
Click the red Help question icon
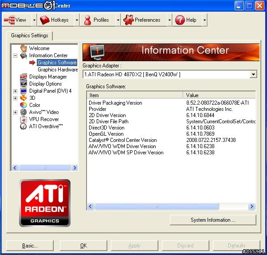pyautogui.click(x=180, y=20)
